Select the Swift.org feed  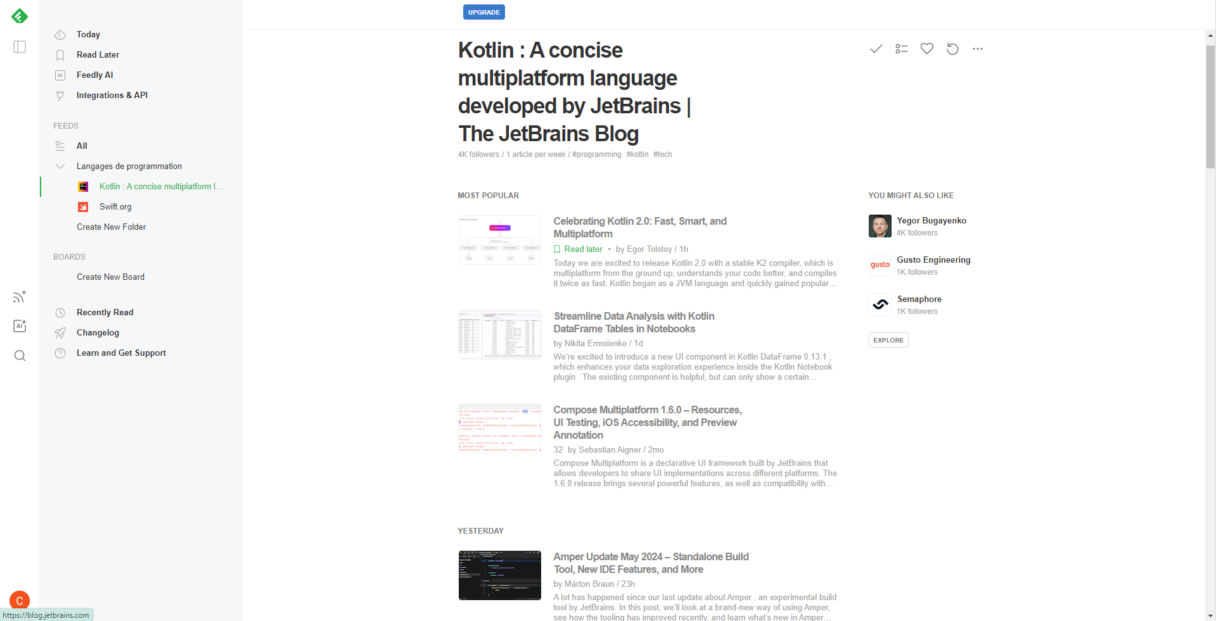pyautogui.click(x=115, y=207)
